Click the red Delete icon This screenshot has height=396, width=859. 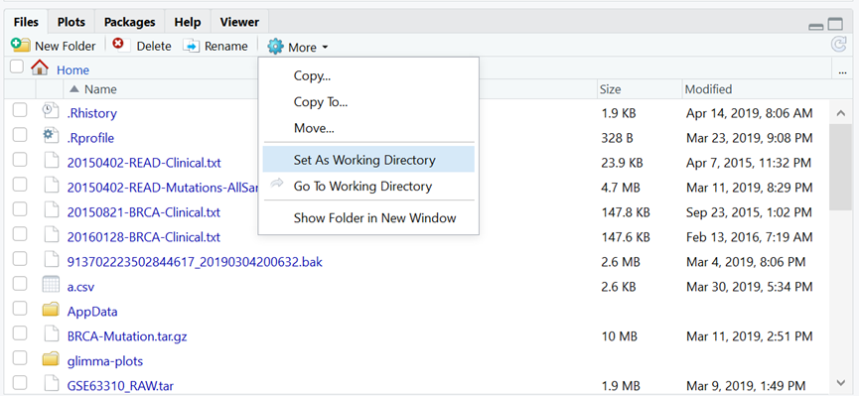pos(118,44)
